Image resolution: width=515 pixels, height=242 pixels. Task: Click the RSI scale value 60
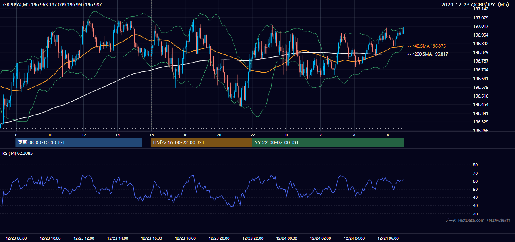(x=475, y=181)
